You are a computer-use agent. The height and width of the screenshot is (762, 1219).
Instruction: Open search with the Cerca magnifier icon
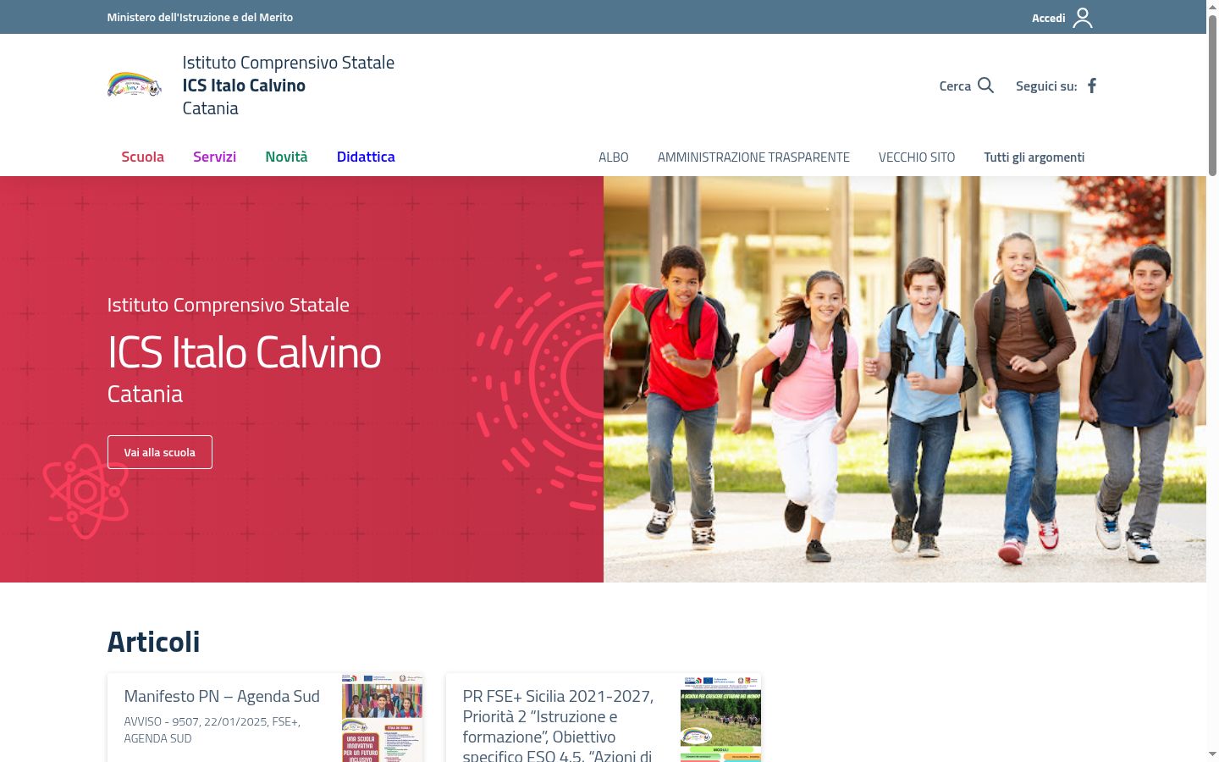[985, 86]
